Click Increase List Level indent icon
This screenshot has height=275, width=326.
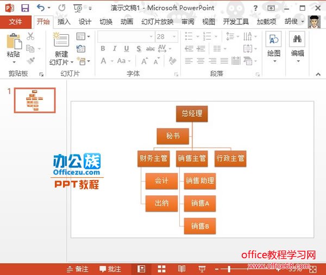tap(201, 49)
